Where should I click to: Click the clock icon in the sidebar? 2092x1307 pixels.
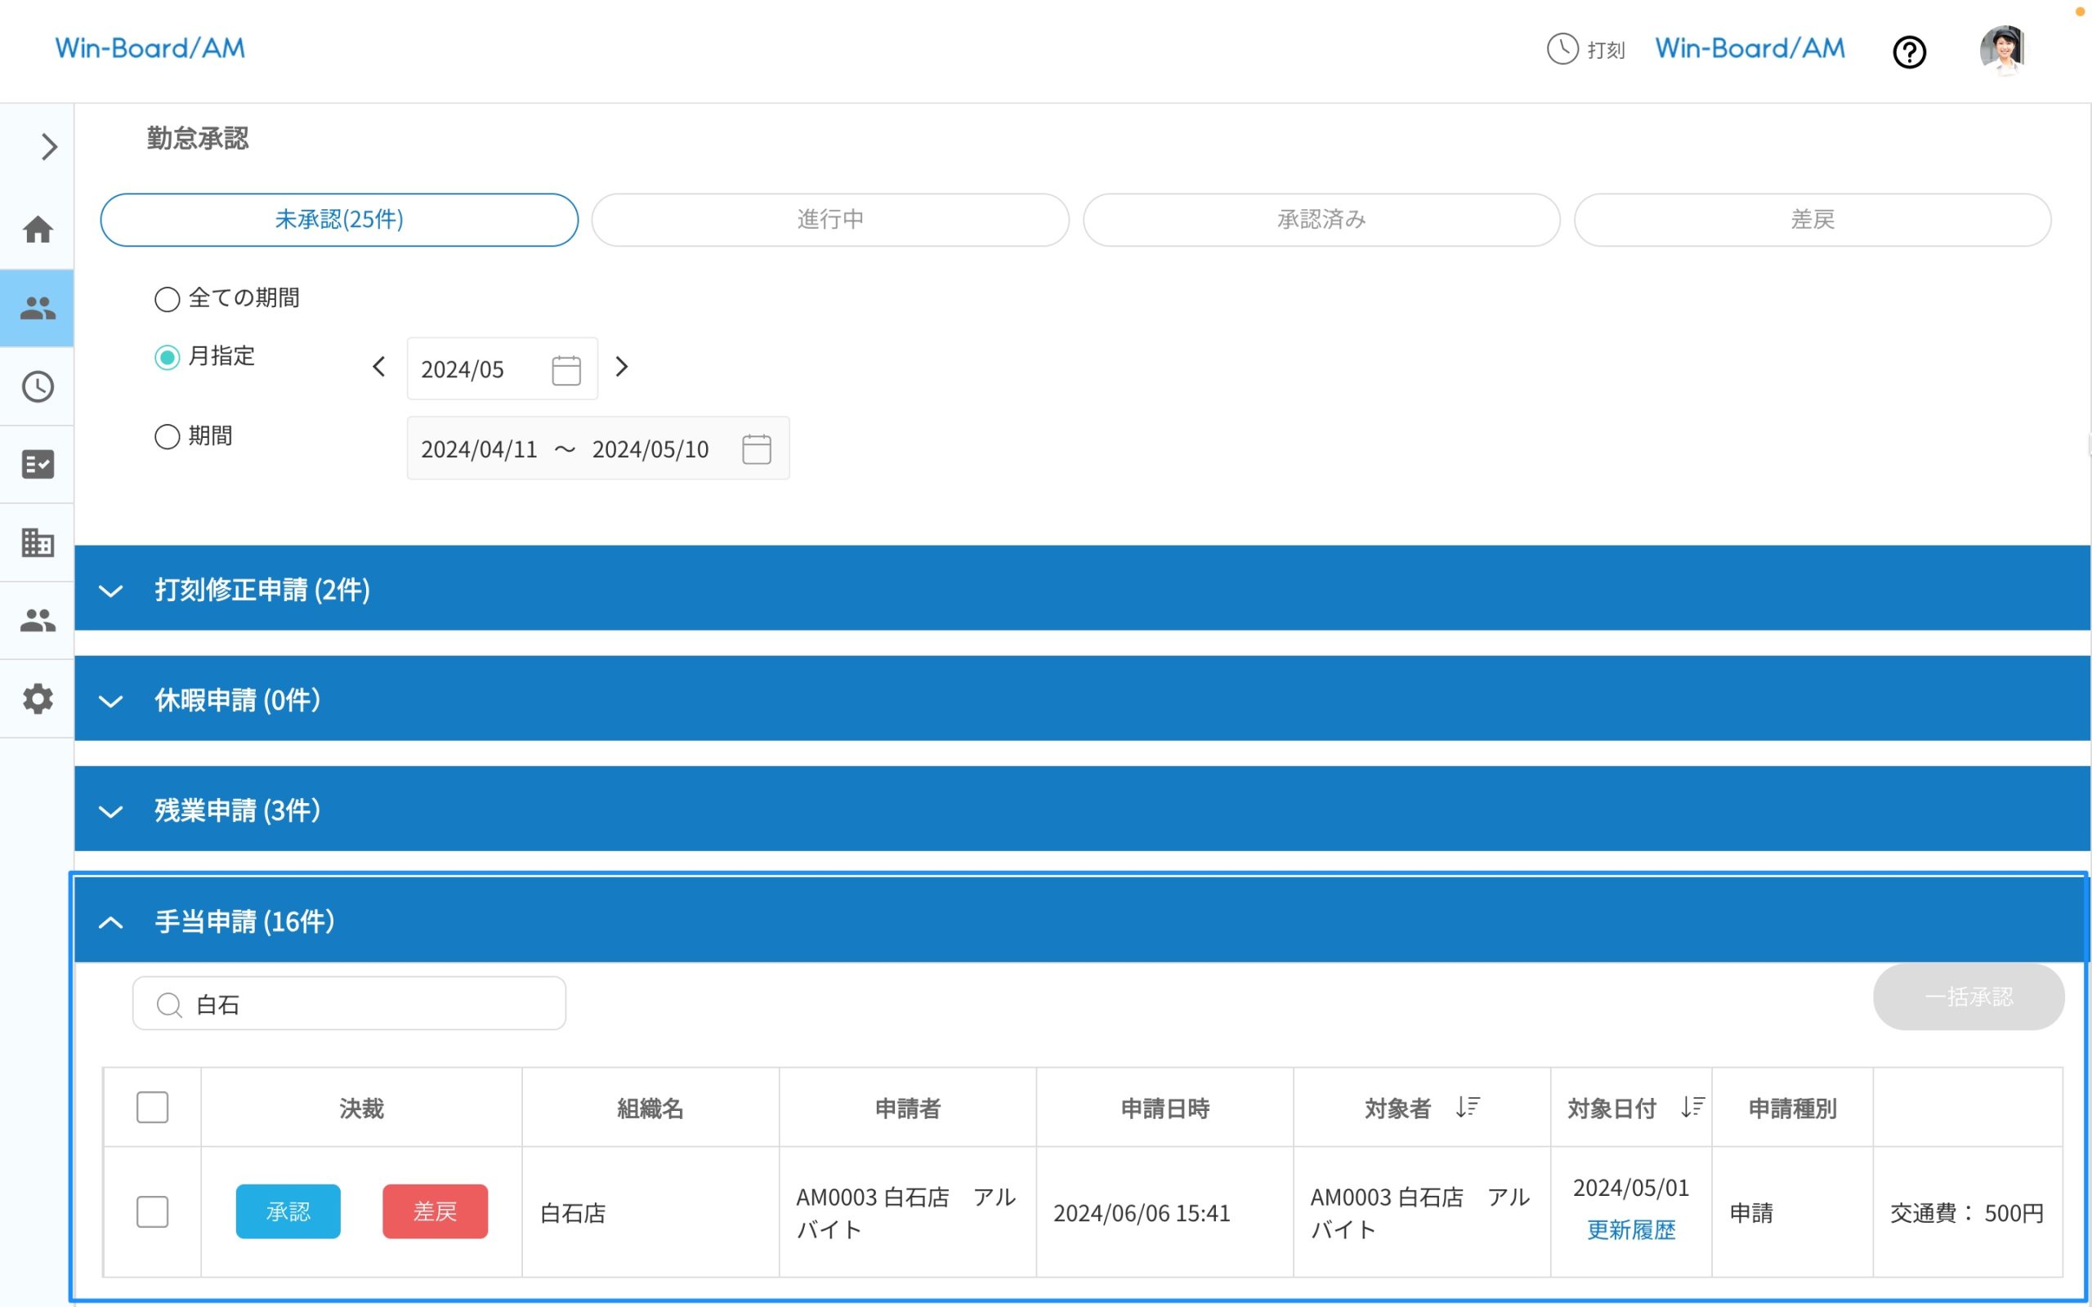pos(37,386)
